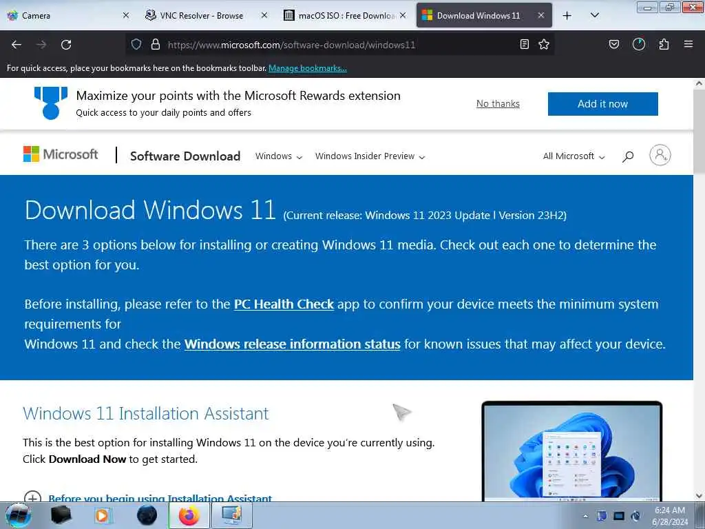This screenshot has height=529, width=705.
Task: Open the dark globe taskbar icon
Action: (147, 515)
